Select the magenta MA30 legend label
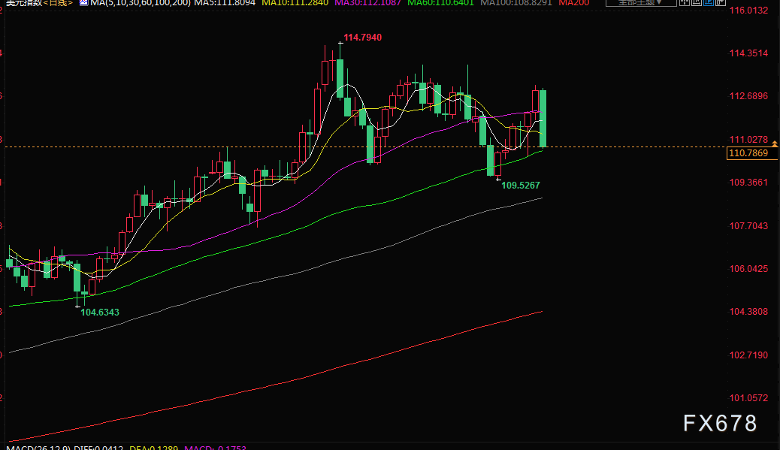The image size is (780, 450). point(367,3)
